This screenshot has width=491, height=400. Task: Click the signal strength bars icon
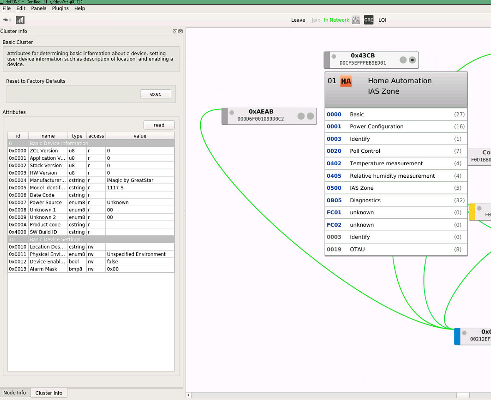point(20,20)
